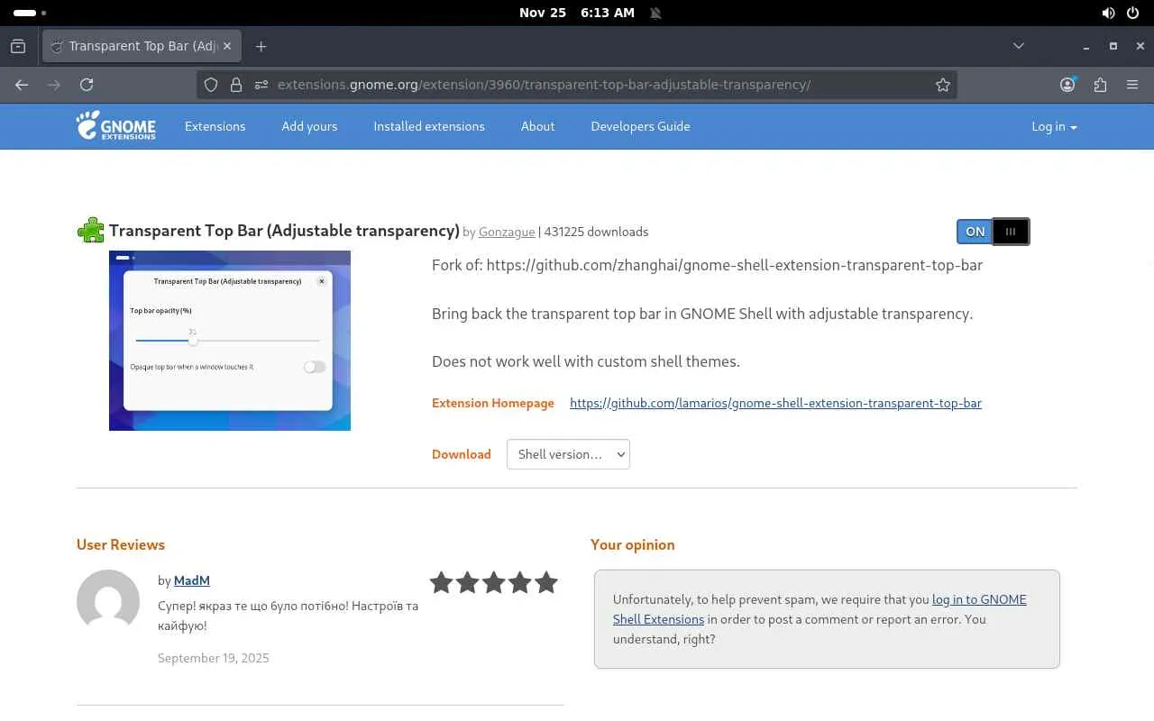
Task: Go back to previous page
Action: [22, 85]
